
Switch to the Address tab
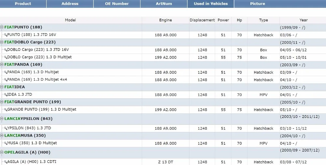coord(70,4)
